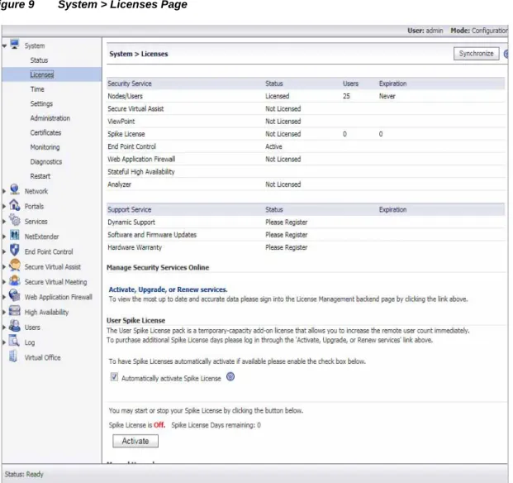Click the help icon next to Synchronize
The image size is (513, 483).
(x=506, y=54)
